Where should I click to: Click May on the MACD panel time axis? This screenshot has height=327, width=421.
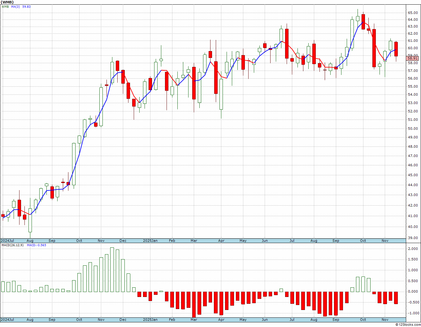pos(243,320)
